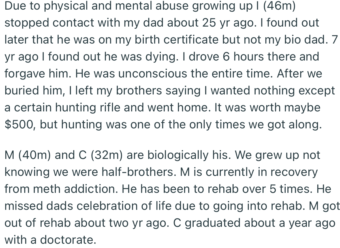Click the word "doctorate"
The height and width of the screenshot is (248, 340).
(67, 240)
